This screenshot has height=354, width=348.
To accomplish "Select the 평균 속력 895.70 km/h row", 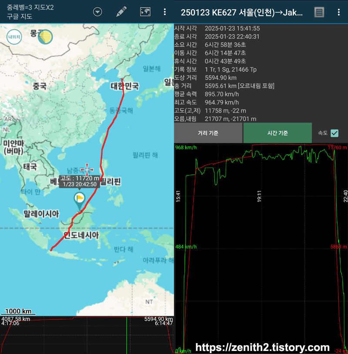I will click(x=261, y=94).
